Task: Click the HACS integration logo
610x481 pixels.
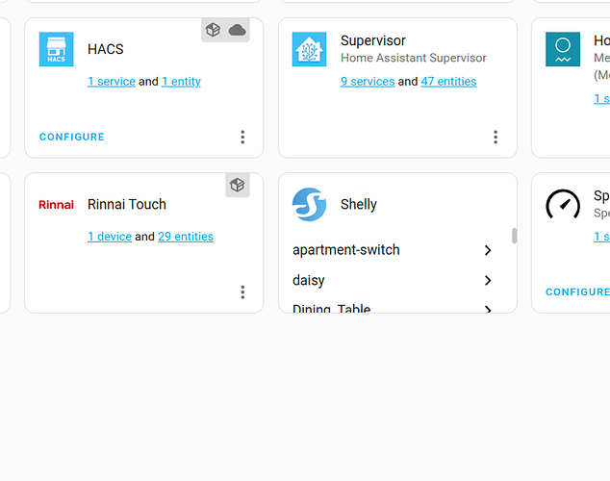Action: pyautogui.click(x=56, y=50)
